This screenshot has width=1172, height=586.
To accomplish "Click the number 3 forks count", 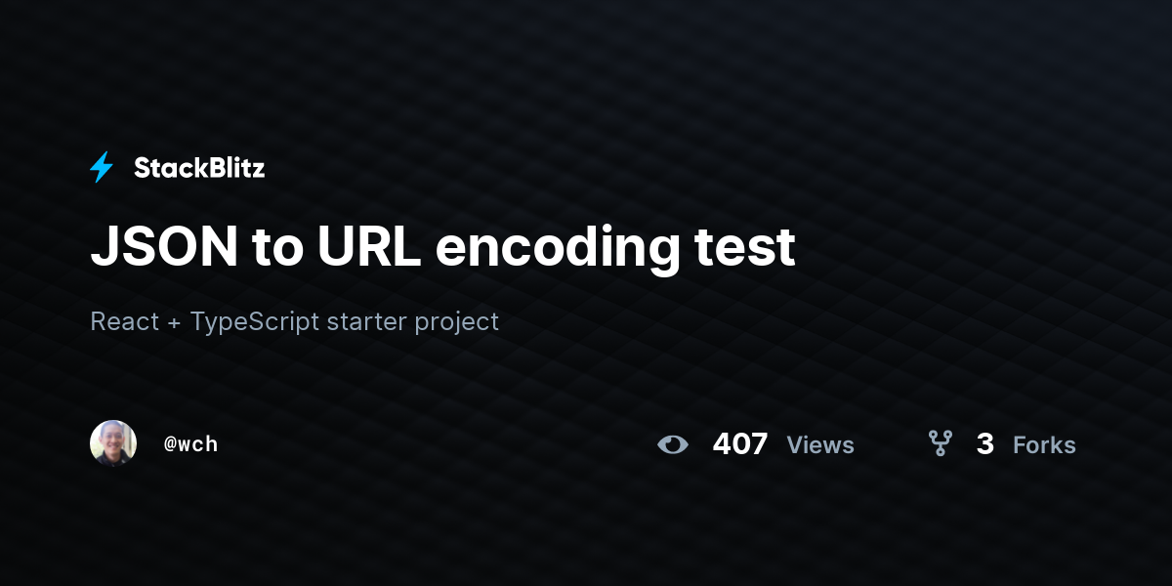I will tap(985, 444).
